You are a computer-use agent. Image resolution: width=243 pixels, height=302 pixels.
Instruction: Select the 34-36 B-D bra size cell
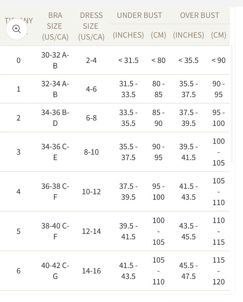[x=55, y=118]
